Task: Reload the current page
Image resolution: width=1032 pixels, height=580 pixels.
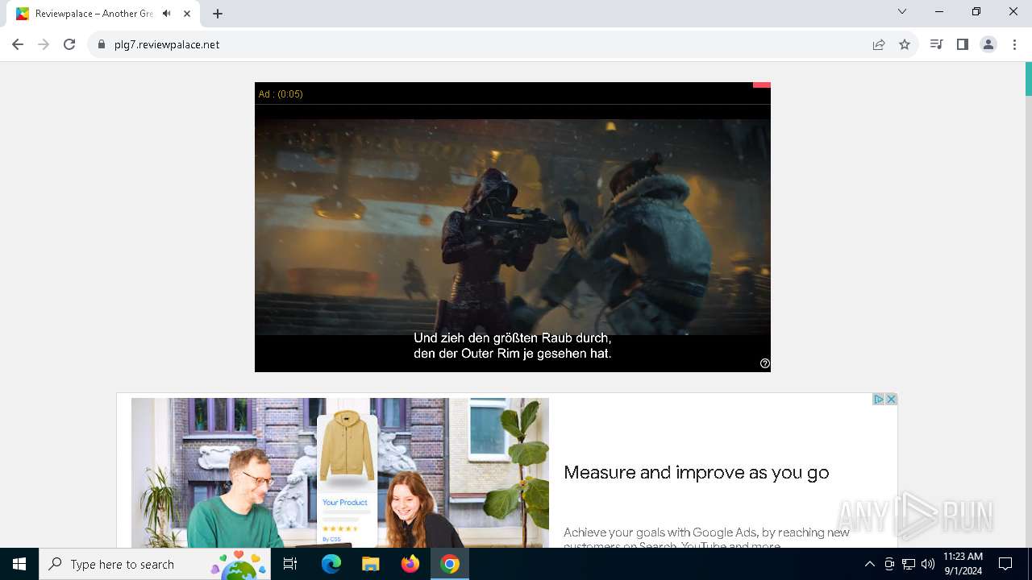Action: click(69, 44)
